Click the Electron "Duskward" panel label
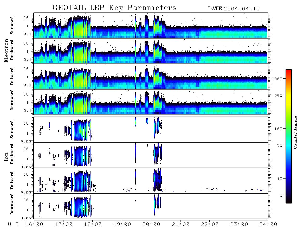297x229 pixels. click(12, 50)
